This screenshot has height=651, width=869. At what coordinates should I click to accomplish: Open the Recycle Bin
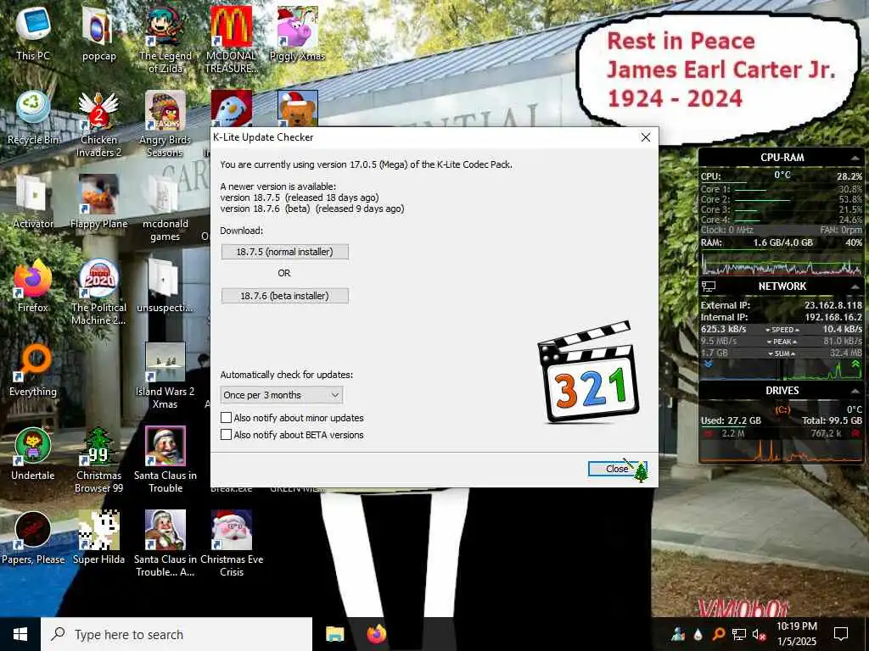[33, 117]
